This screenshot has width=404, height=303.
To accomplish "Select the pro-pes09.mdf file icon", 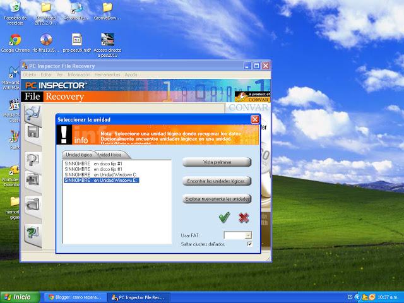I will [76, 40].
